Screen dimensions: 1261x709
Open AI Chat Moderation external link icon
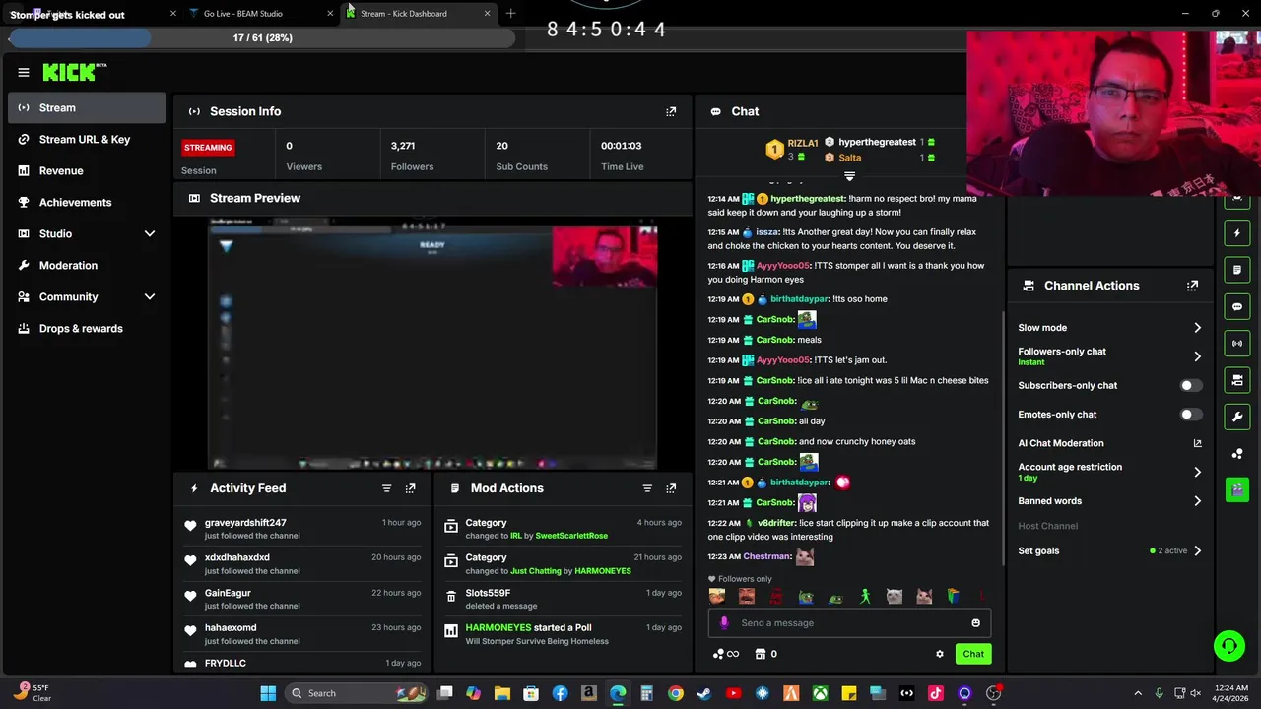pyautogui.click(x=1197, y=443)
